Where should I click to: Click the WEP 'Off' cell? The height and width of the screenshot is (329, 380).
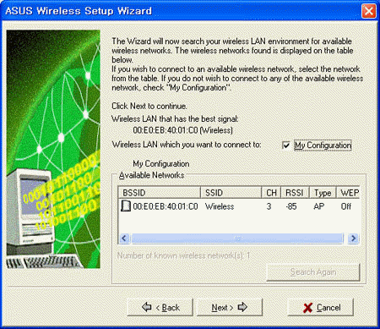[x=346, y=206]
